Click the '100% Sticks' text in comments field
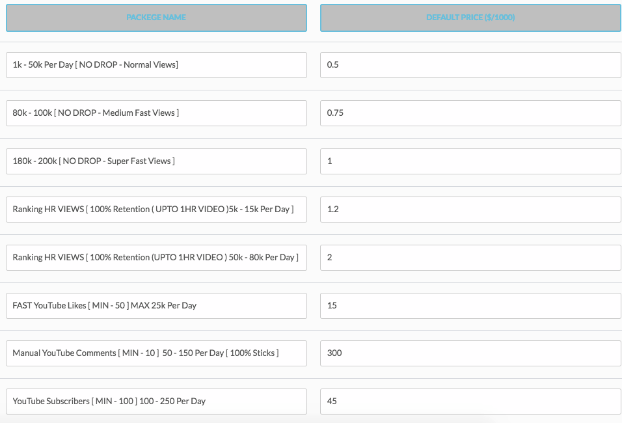 pos(252,353)
